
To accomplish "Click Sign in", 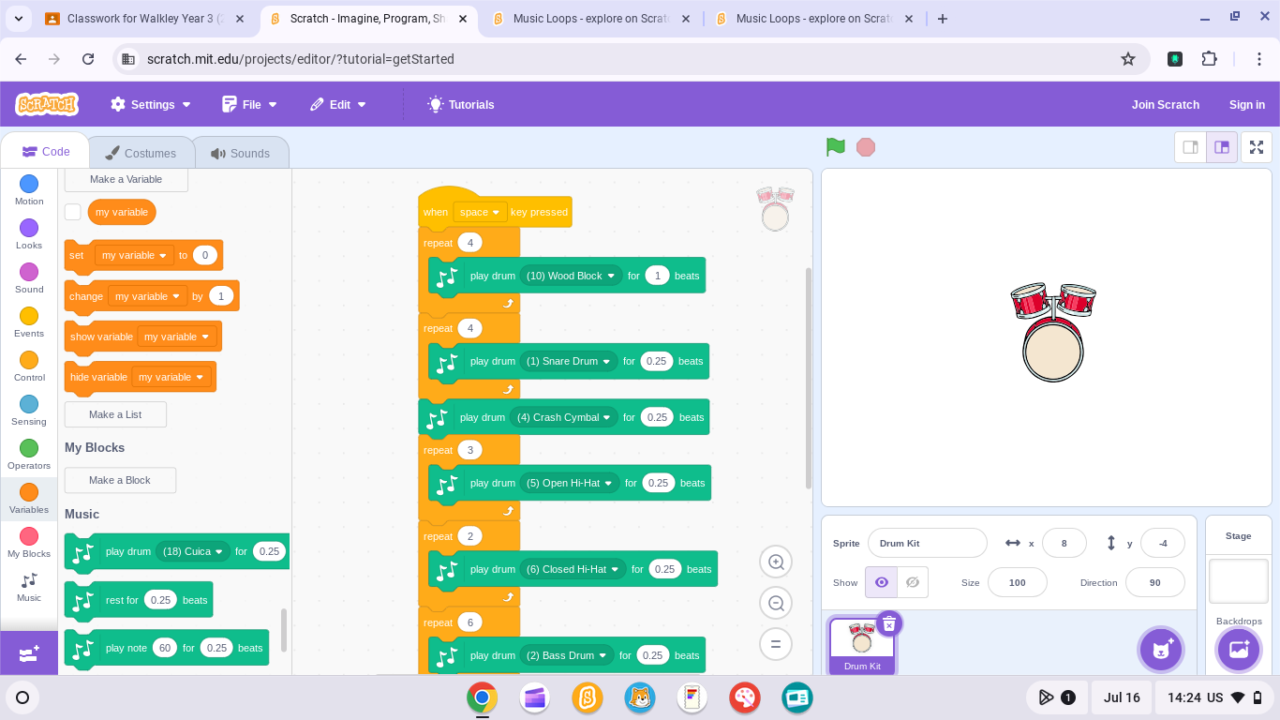I will (1247, 105).
